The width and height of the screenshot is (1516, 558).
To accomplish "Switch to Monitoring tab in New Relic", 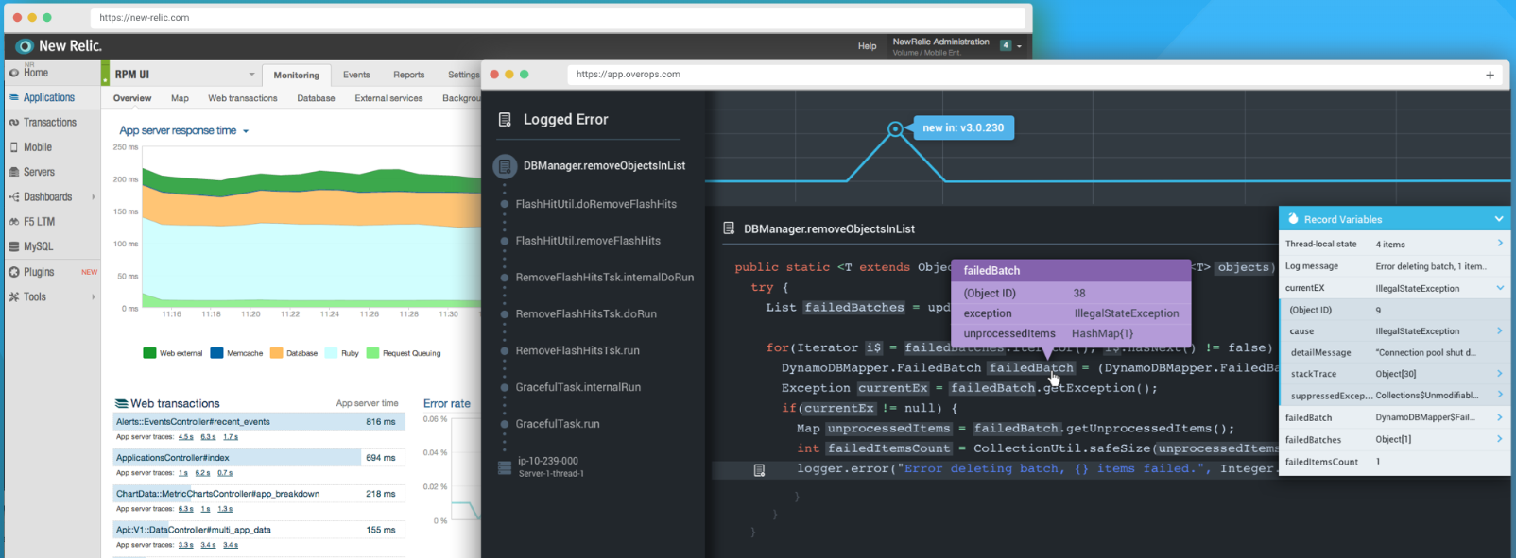I will [297, 75].
